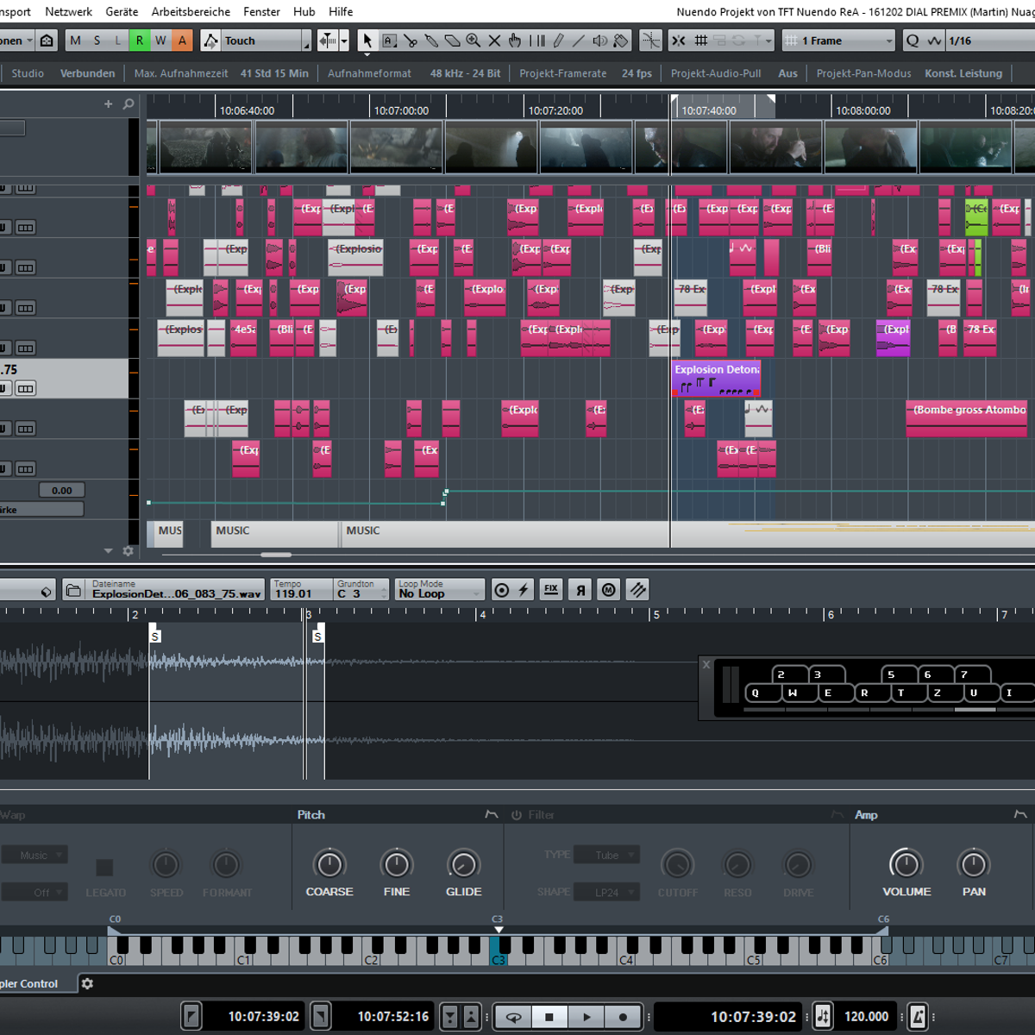Open the 1/16 quantize preset dropdown

[x=989, y=41]
